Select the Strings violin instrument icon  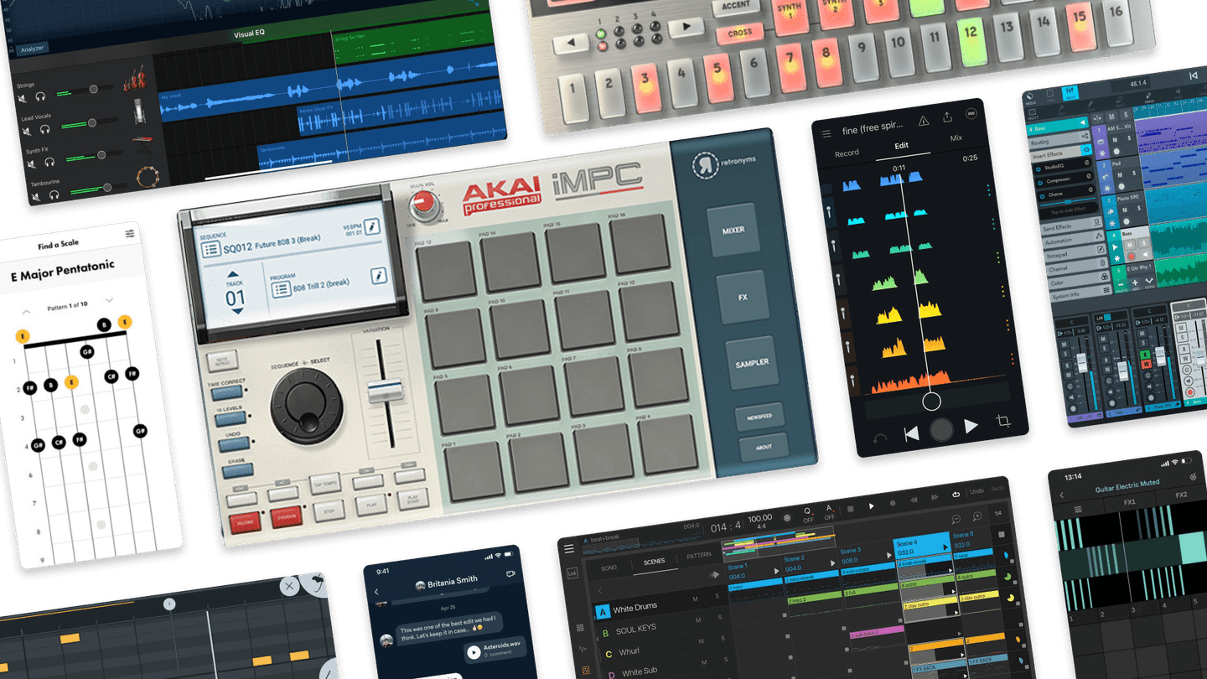point(136,81)
